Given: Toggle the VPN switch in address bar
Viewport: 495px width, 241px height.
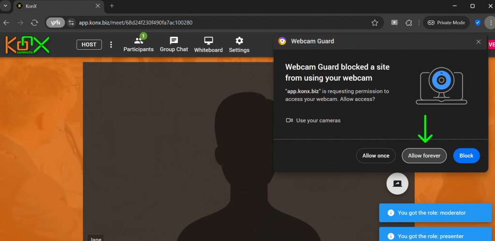Looking at the screenshot, I should [x=55, y=23].
